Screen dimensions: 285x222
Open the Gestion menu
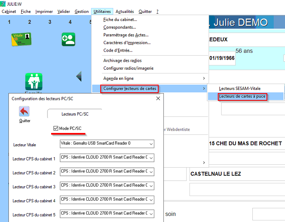tap(82, 11)
